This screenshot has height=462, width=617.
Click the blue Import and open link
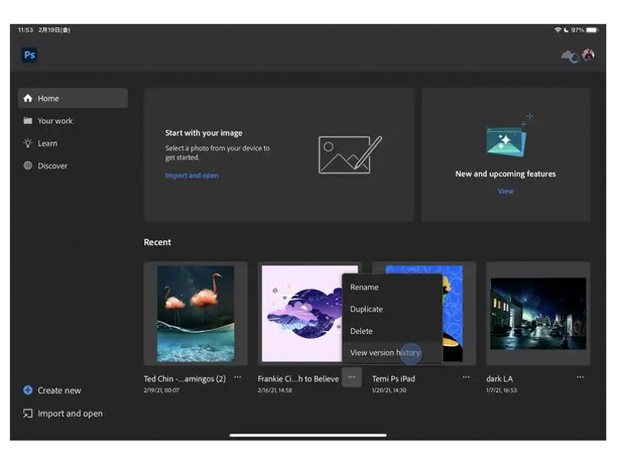click(192, 175)
